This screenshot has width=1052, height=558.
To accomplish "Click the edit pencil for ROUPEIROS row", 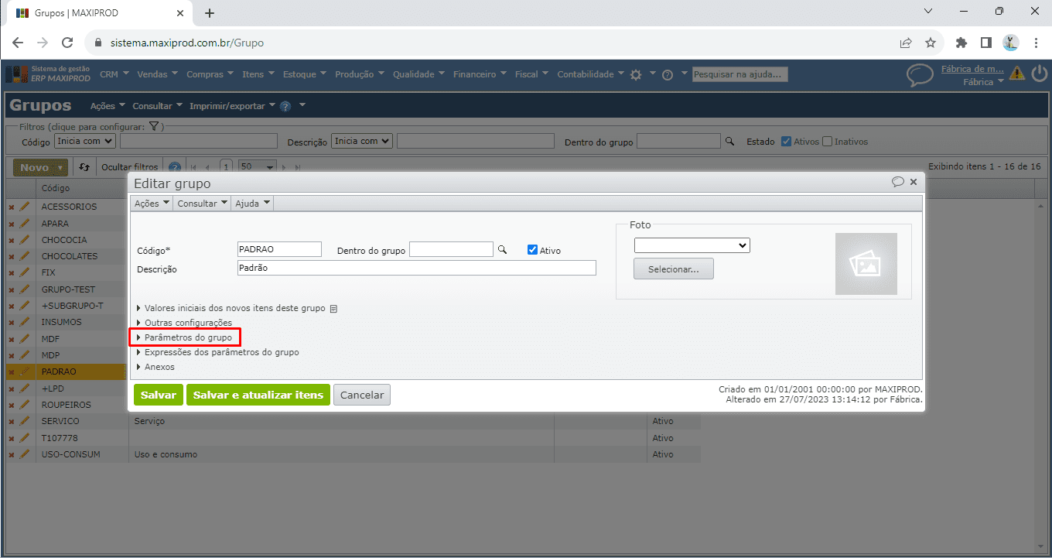I will point(24,405).
